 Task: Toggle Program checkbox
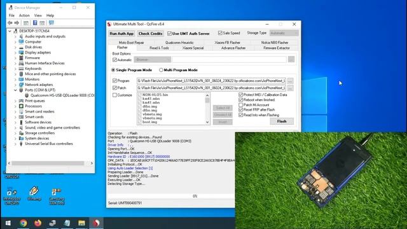pyautogui.click(x=114, y=81)
